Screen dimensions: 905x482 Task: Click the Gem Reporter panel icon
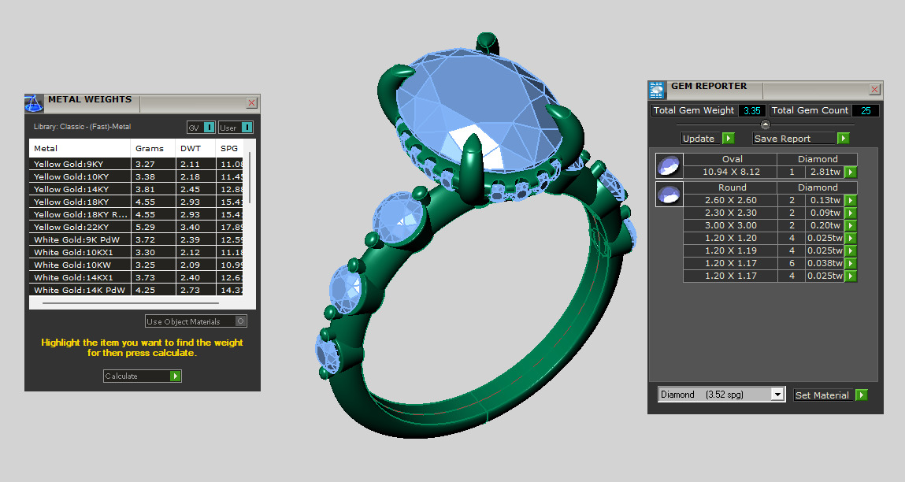[x=657, y=90]
